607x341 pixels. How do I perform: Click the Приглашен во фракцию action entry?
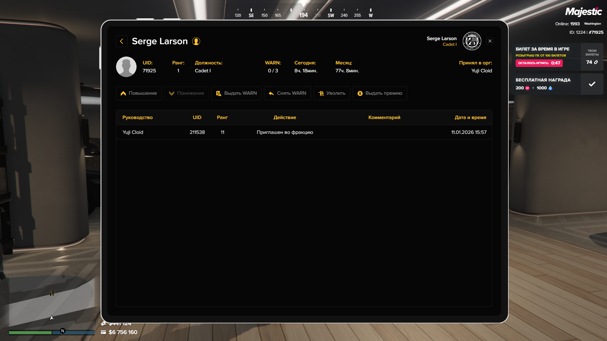coord(285,132)
